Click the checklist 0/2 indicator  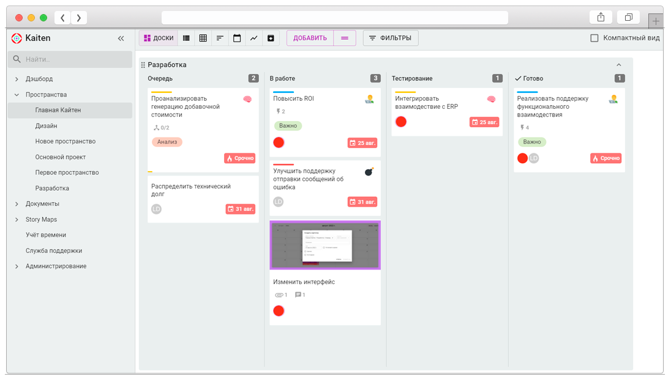(162, 127)
